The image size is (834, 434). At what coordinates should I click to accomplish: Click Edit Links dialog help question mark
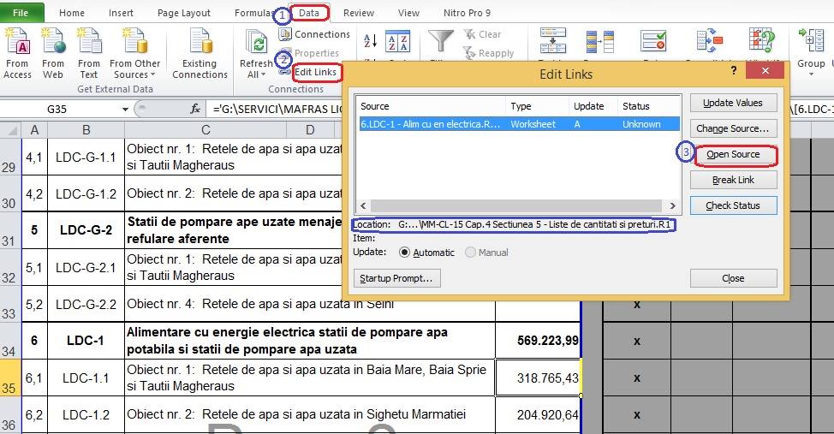734,70
